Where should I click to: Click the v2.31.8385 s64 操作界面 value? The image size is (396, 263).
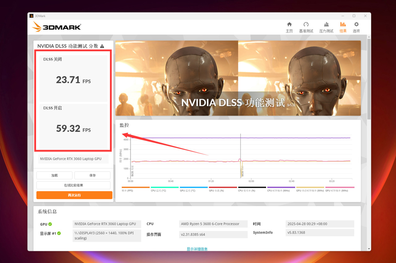tap(213, 235)
